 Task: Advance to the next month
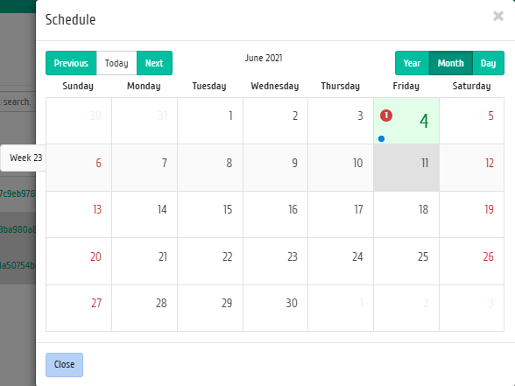pyautogui.click(x=154, y=63)
